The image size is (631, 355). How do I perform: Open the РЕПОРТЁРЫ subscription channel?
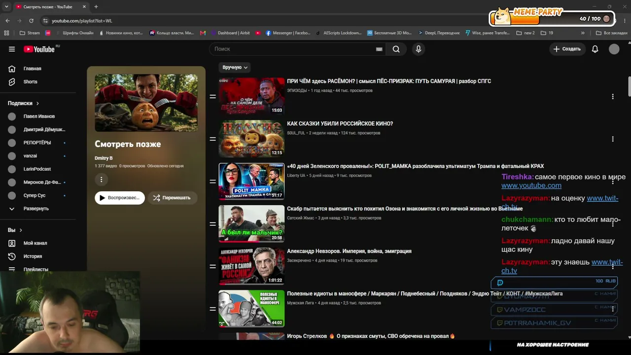[38, 142]
